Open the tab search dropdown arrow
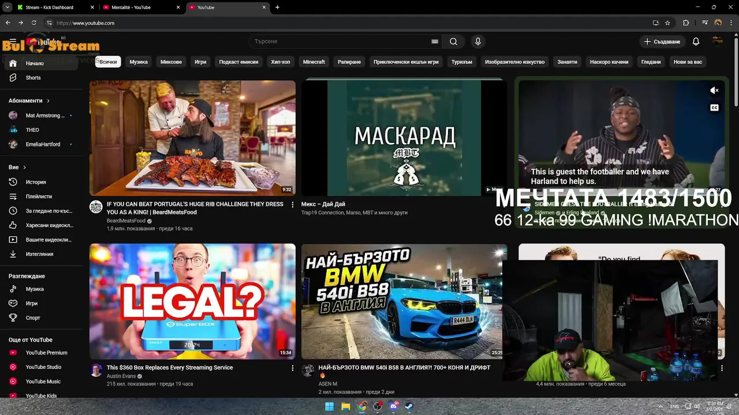The height and width of the screenshot is (415, 739). (8, 7)
